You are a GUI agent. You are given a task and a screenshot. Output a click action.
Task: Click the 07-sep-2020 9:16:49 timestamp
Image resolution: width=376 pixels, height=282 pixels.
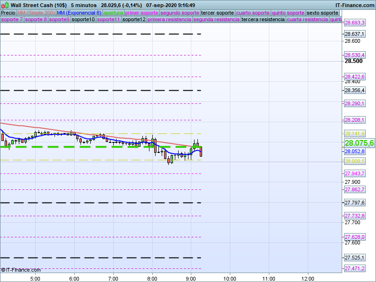[171, 5]
